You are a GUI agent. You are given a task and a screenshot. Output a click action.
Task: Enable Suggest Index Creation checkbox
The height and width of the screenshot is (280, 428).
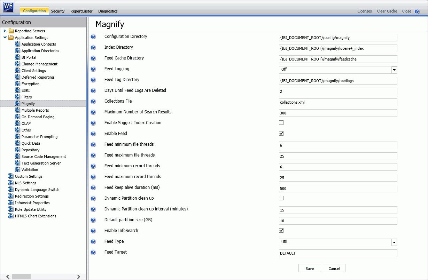coord(281,122)
